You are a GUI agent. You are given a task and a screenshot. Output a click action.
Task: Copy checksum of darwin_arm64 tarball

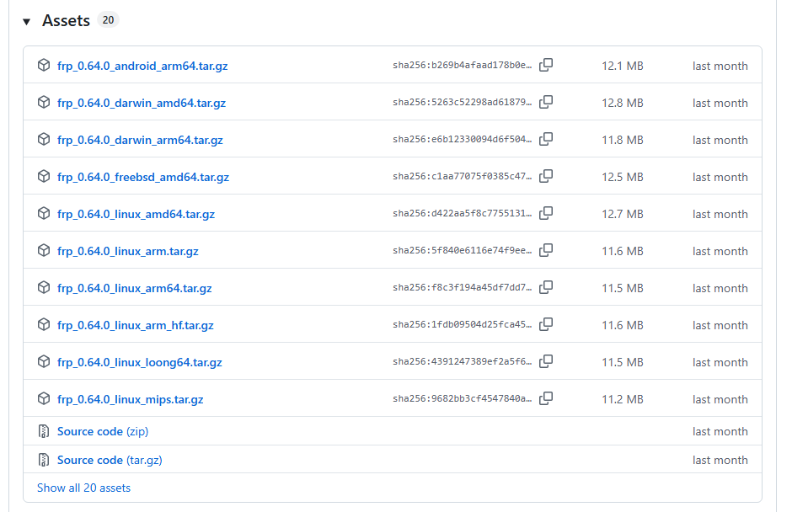click(x=546, y=139)
